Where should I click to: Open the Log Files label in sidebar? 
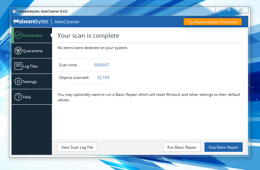pos(30,66)
